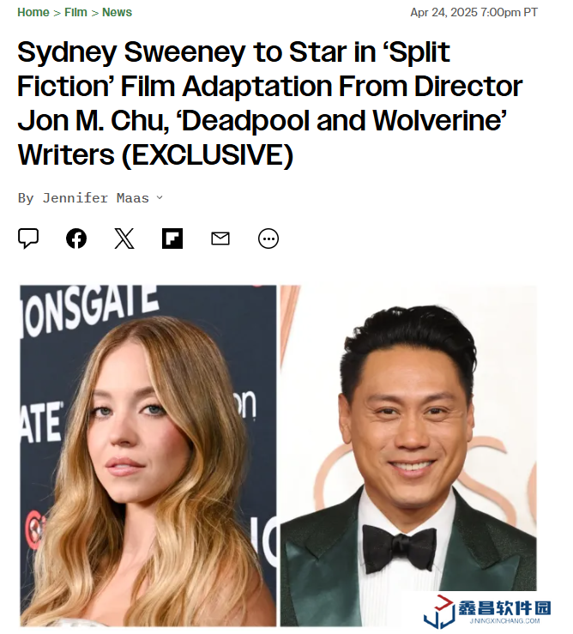Open the Film breadcrumb section
This screenshot has height=634, width=573.
[x=75, y=13]
